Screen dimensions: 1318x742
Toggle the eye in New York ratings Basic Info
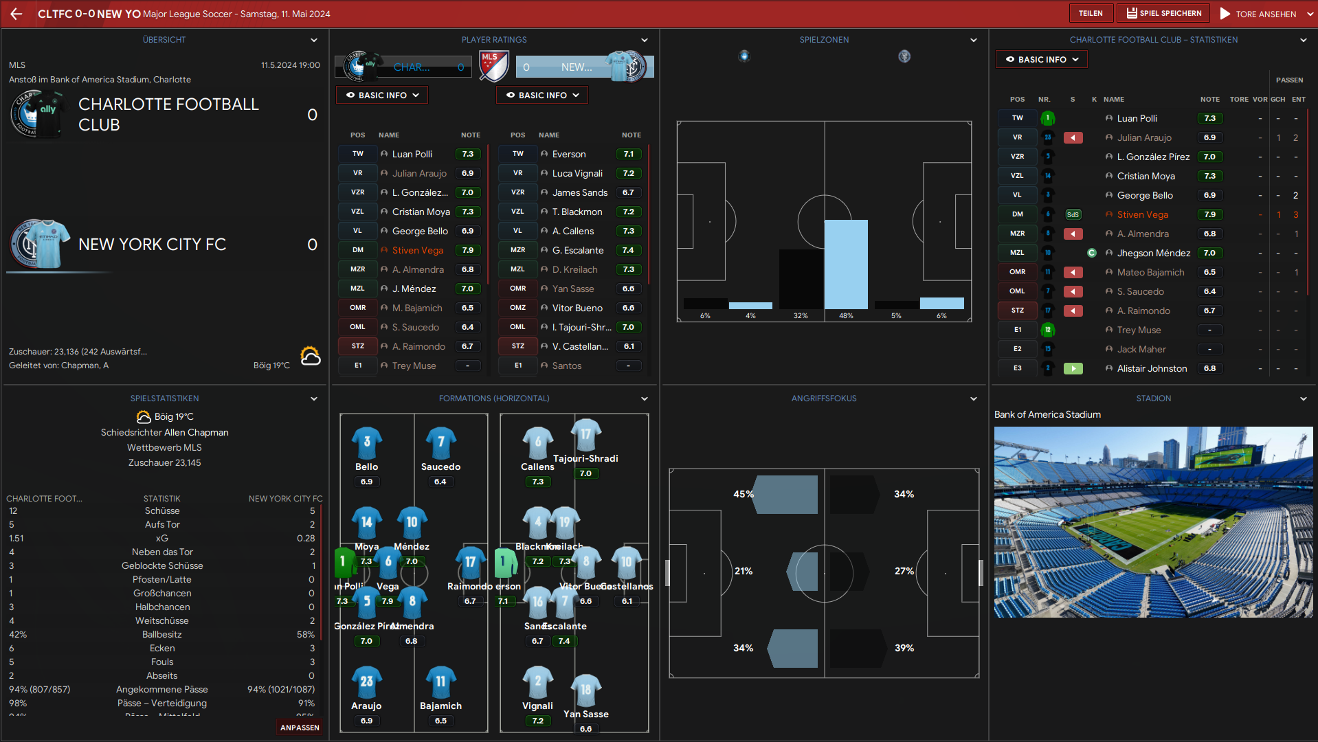(511, 95)
